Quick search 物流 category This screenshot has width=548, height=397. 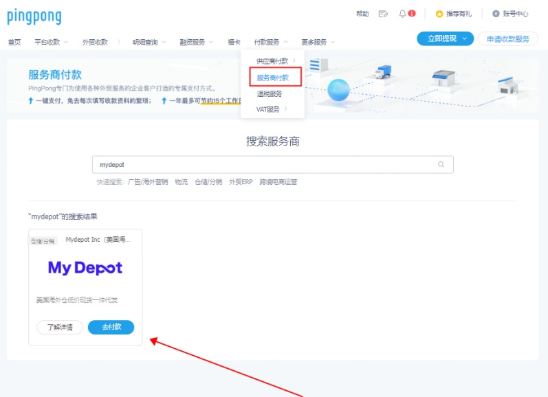[182, 181]
